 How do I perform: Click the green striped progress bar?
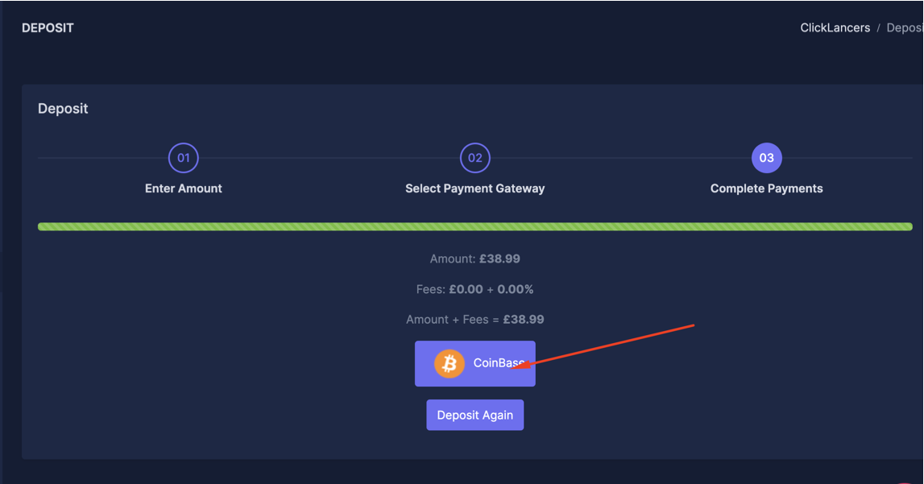pos(475,227)
